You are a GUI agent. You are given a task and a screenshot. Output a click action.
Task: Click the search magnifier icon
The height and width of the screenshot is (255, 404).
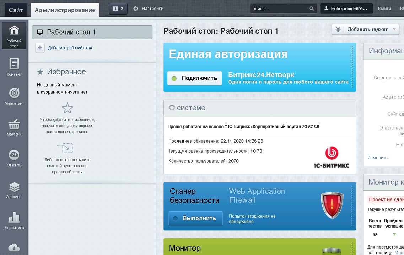(x=312, y=9)
